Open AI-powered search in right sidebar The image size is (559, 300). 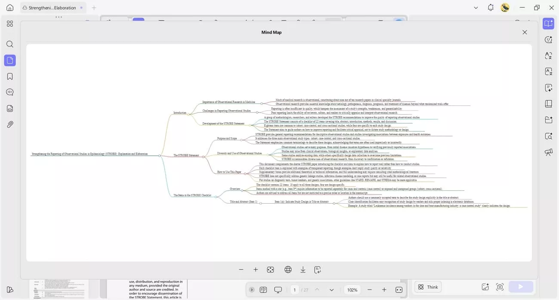pyautogui.click(x=548, y=135)
